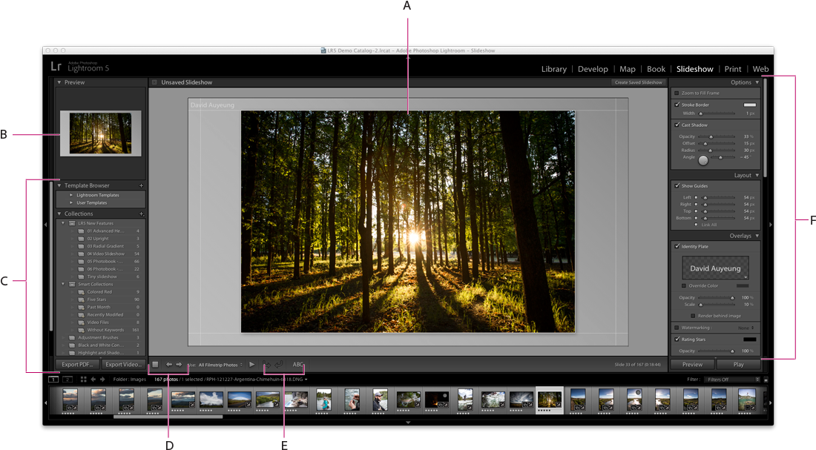The width and height of the screenshot is (816, 450).
Task: Click the previous slide arrow icon
Action: pyautogui.click(x=169, y=364)
